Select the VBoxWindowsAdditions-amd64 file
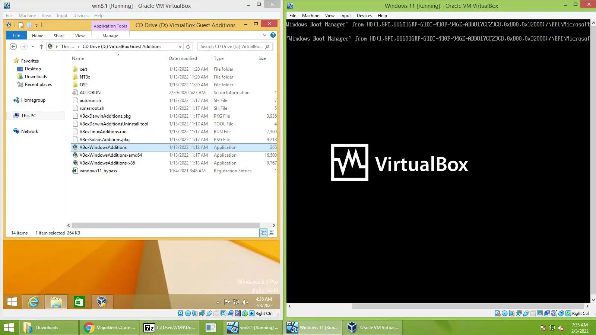Screen dimensions: 596x335 click(x=111, y=155)
